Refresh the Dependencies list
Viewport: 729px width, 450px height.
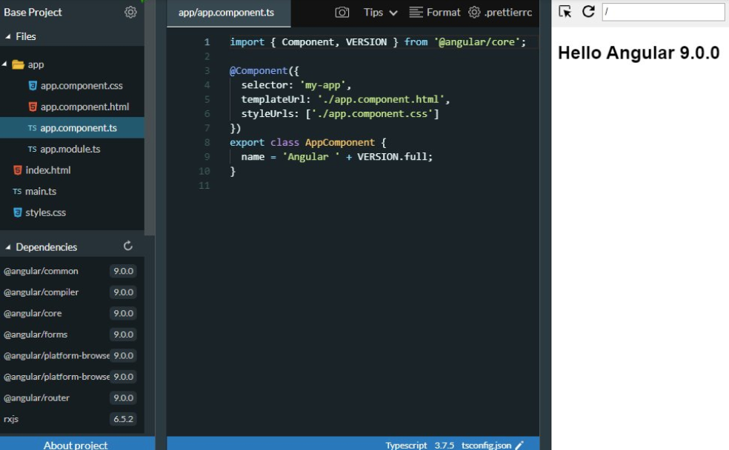click(127, 246)
